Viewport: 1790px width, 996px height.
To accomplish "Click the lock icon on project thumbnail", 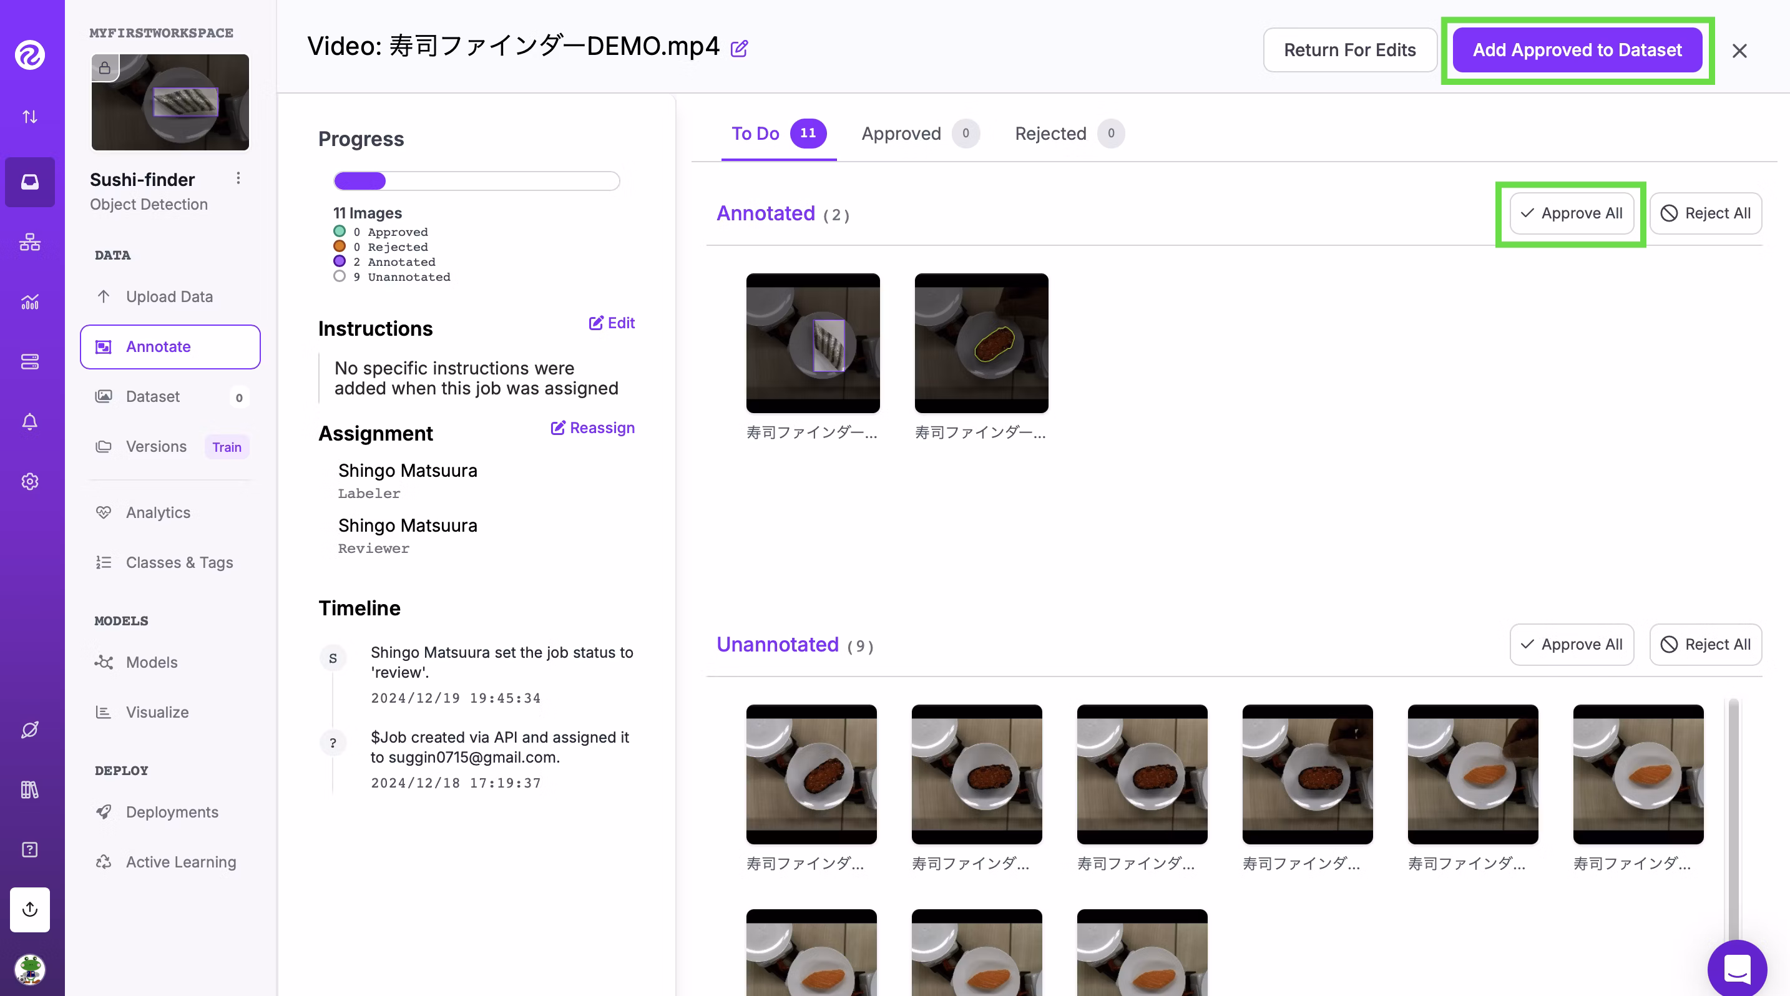I will [105, 67].
